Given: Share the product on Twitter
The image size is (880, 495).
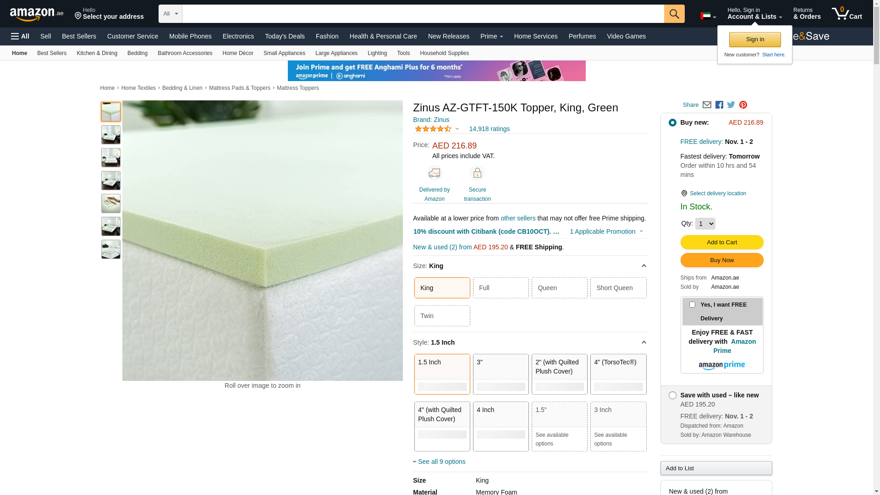Looking at the screenshot, I should [731, 105].
